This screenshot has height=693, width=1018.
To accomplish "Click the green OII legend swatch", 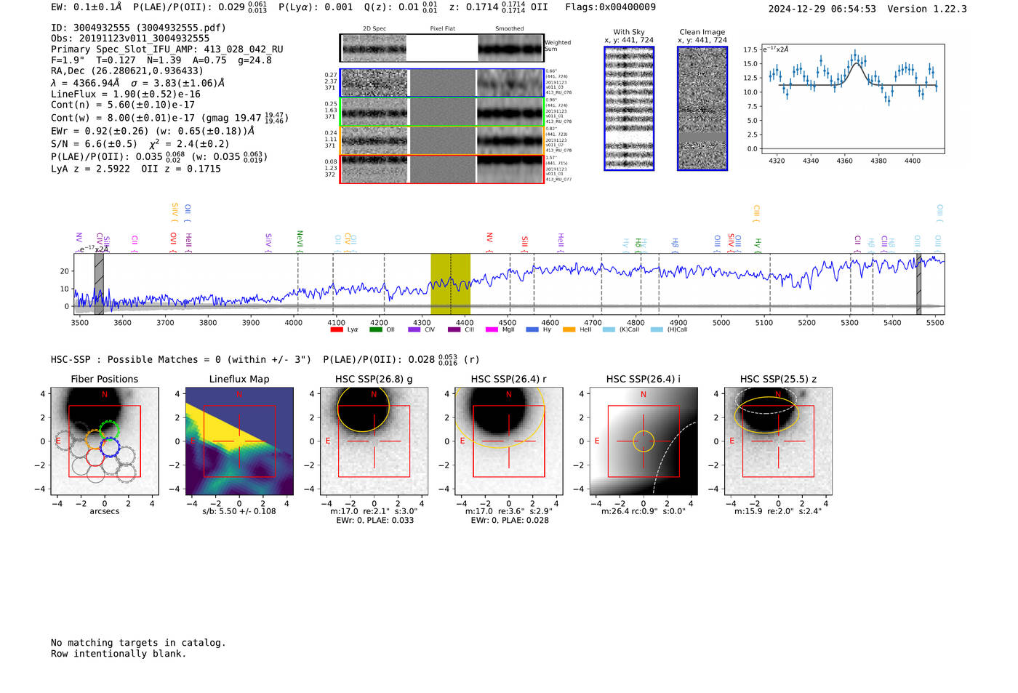I will click(375, 329).
